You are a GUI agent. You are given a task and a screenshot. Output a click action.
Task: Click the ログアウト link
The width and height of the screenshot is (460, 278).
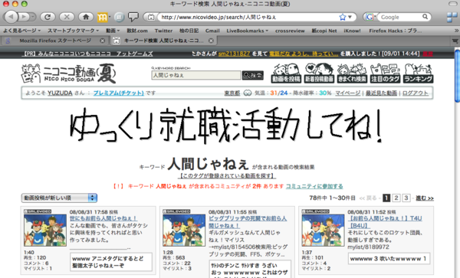[x=415, y=93]
